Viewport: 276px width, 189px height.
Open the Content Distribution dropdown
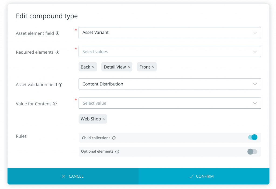click(170, 84)
